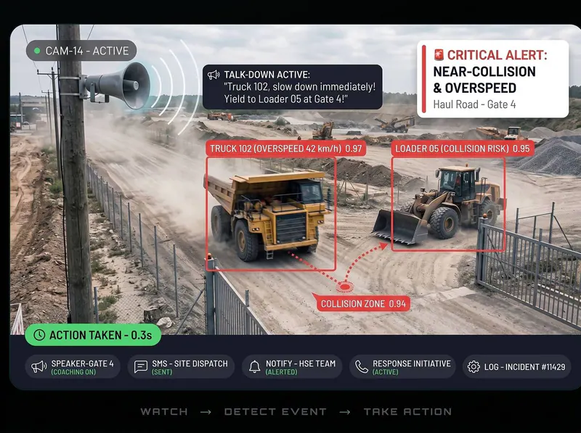Click the Collision Zone 0.94 label
Screen dimensions: 581x433
tap(363, 303)
